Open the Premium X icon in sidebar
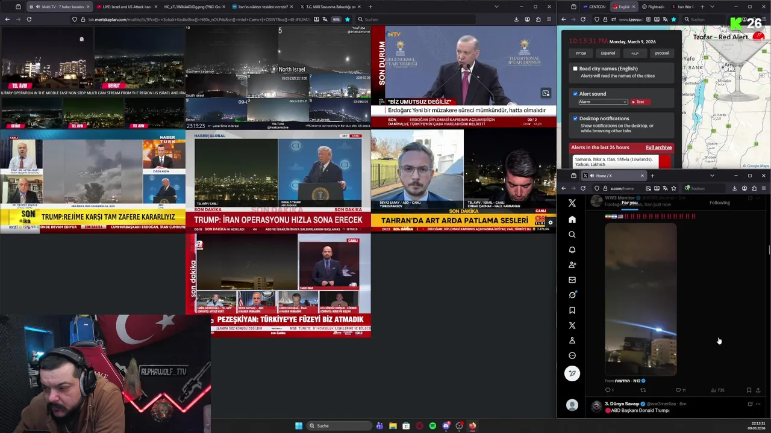The height and width of the screenshot is (433, 771). pos(572,325)
